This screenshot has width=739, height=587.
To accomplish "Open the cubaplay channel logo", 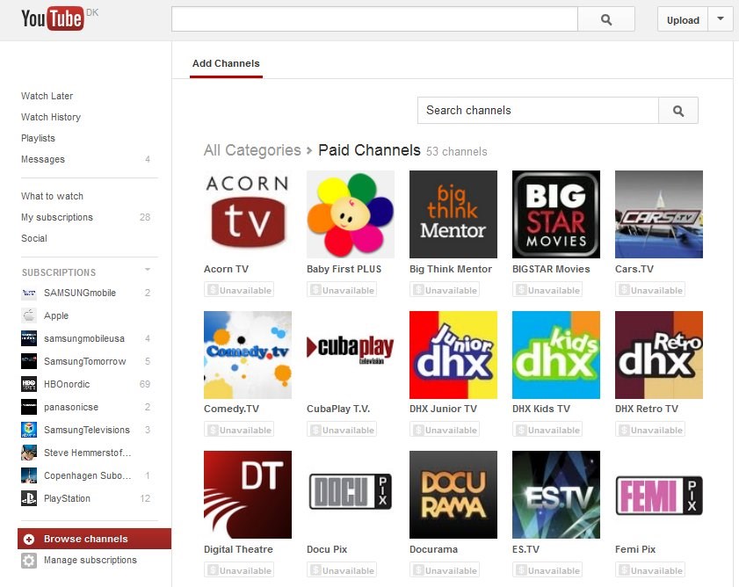I will pos(351,349).
